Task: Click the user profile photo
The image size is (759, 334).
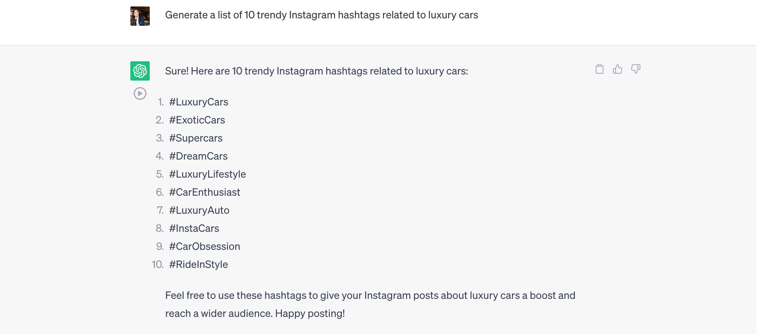Action: tap(140, 16)
